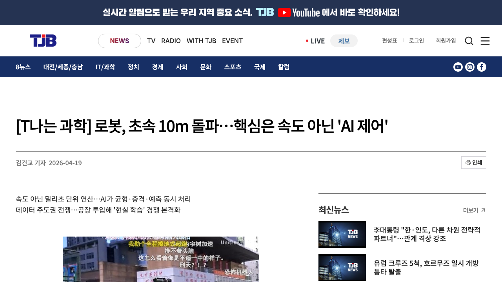Image resolution: width=502 pixels, height=282 pixels.
Task: Open the EVENT menu item
Action: pos(233,41)
